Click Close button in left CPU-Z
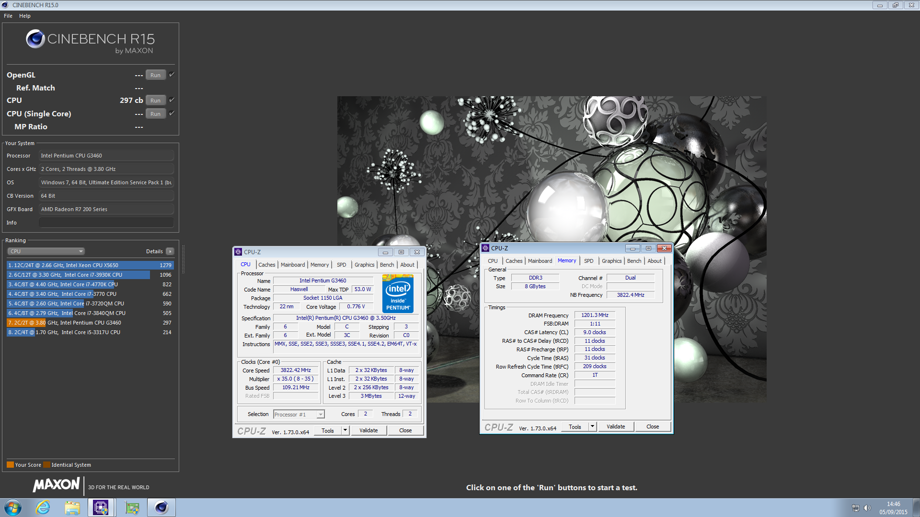 pos(405,430)
